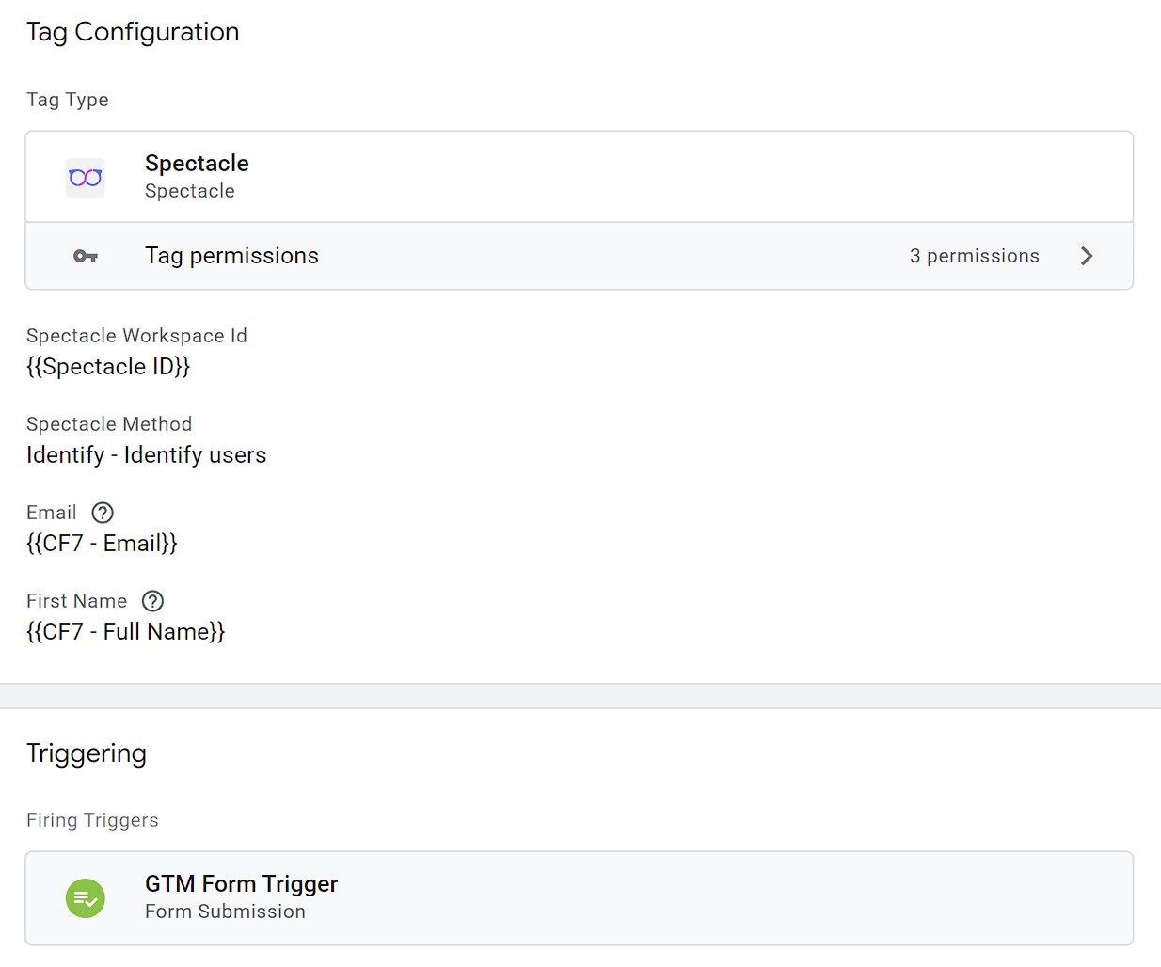Click the {{Spectacle ID}} workspace value
The image size is (1161, 967).
[x=108, y=367]
